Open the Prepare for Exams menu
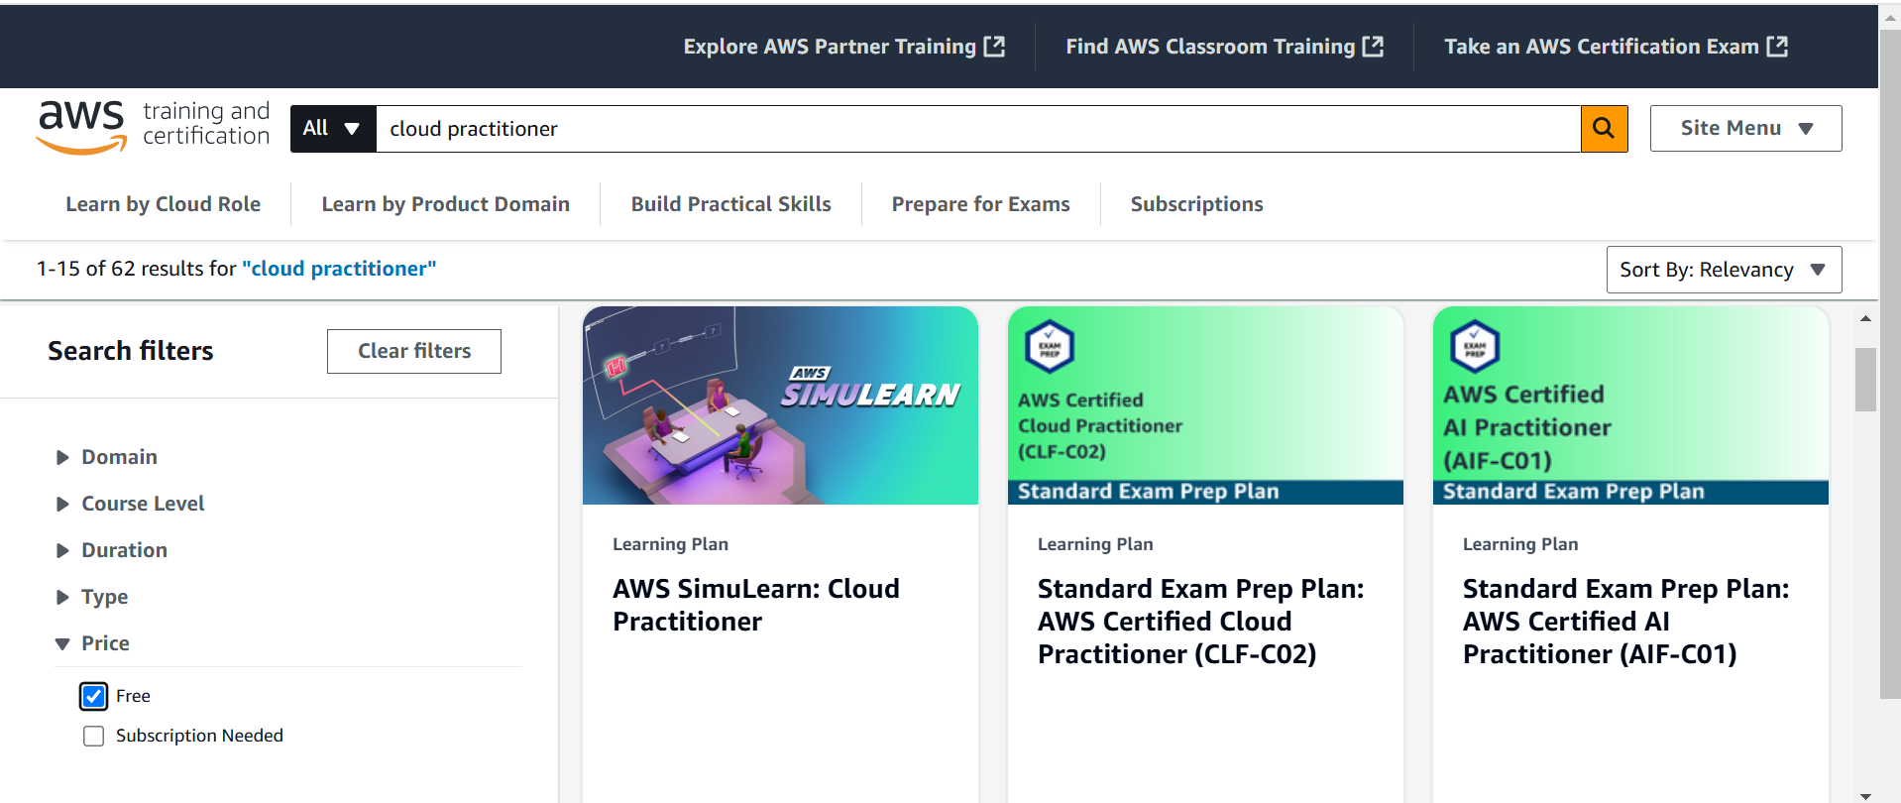Screen dimensions: 1901x803 click(x=980, y=204)
